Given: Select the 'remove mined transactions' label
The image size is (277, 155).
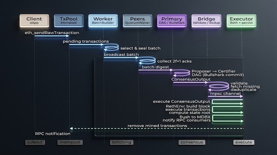Looking at the screenshot, I should pos(157,126).
